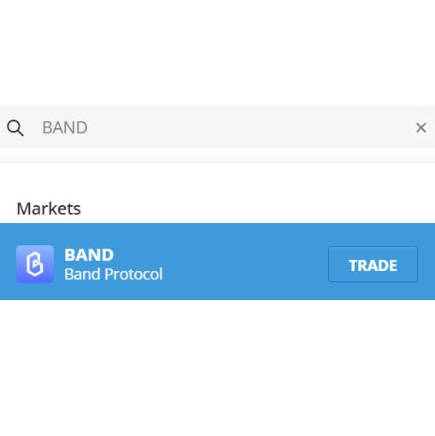Open Band Protocol via its hexagon logo
435x436 pixels.
click(x=35, y=264)
